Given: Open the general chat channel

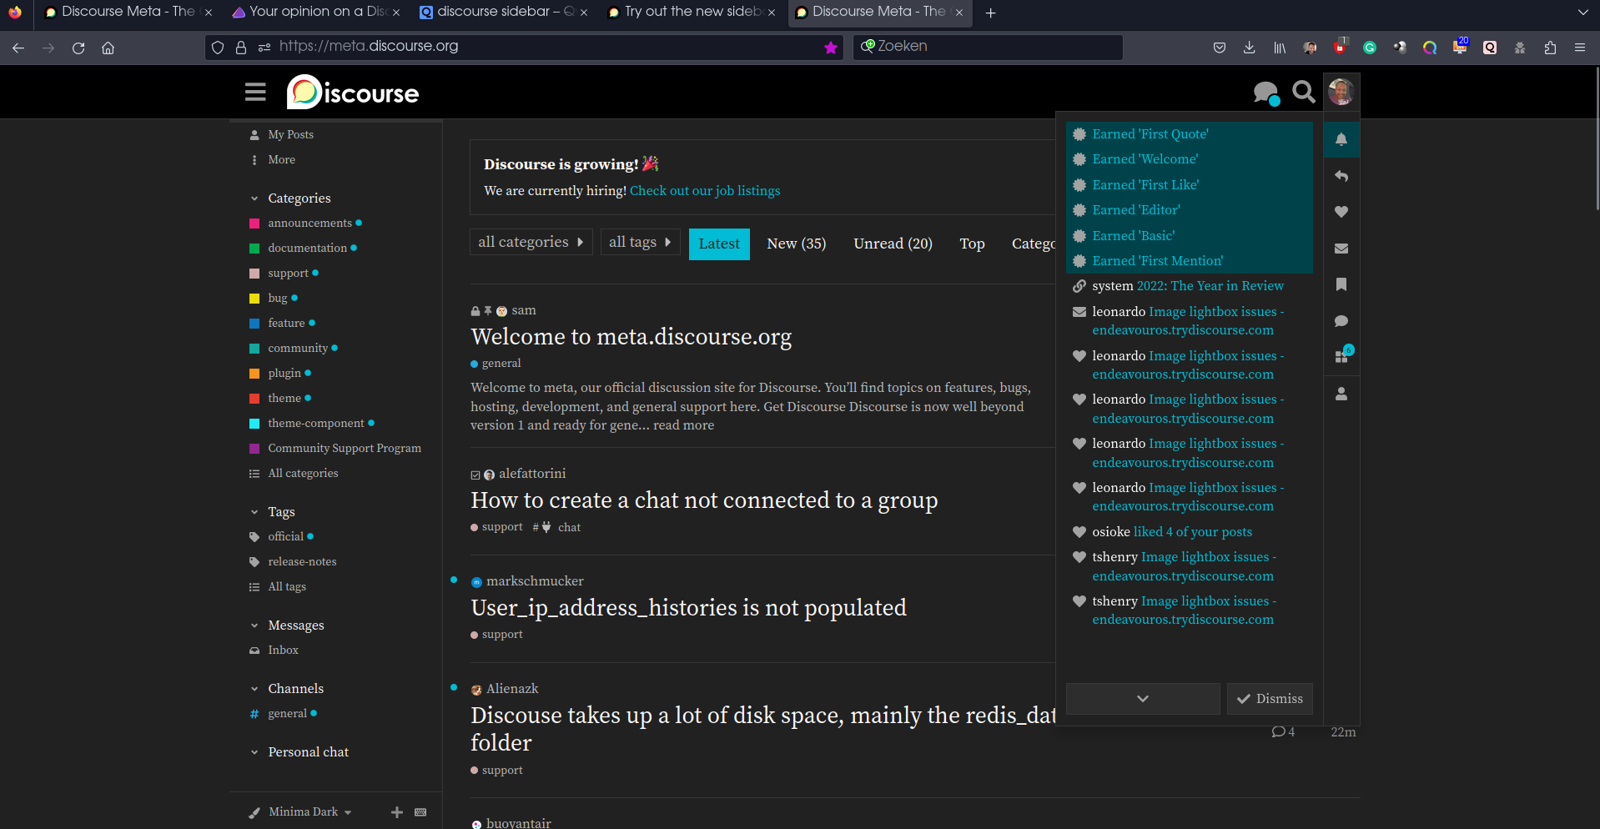Looking at the screenshot, I should point(287,713).
